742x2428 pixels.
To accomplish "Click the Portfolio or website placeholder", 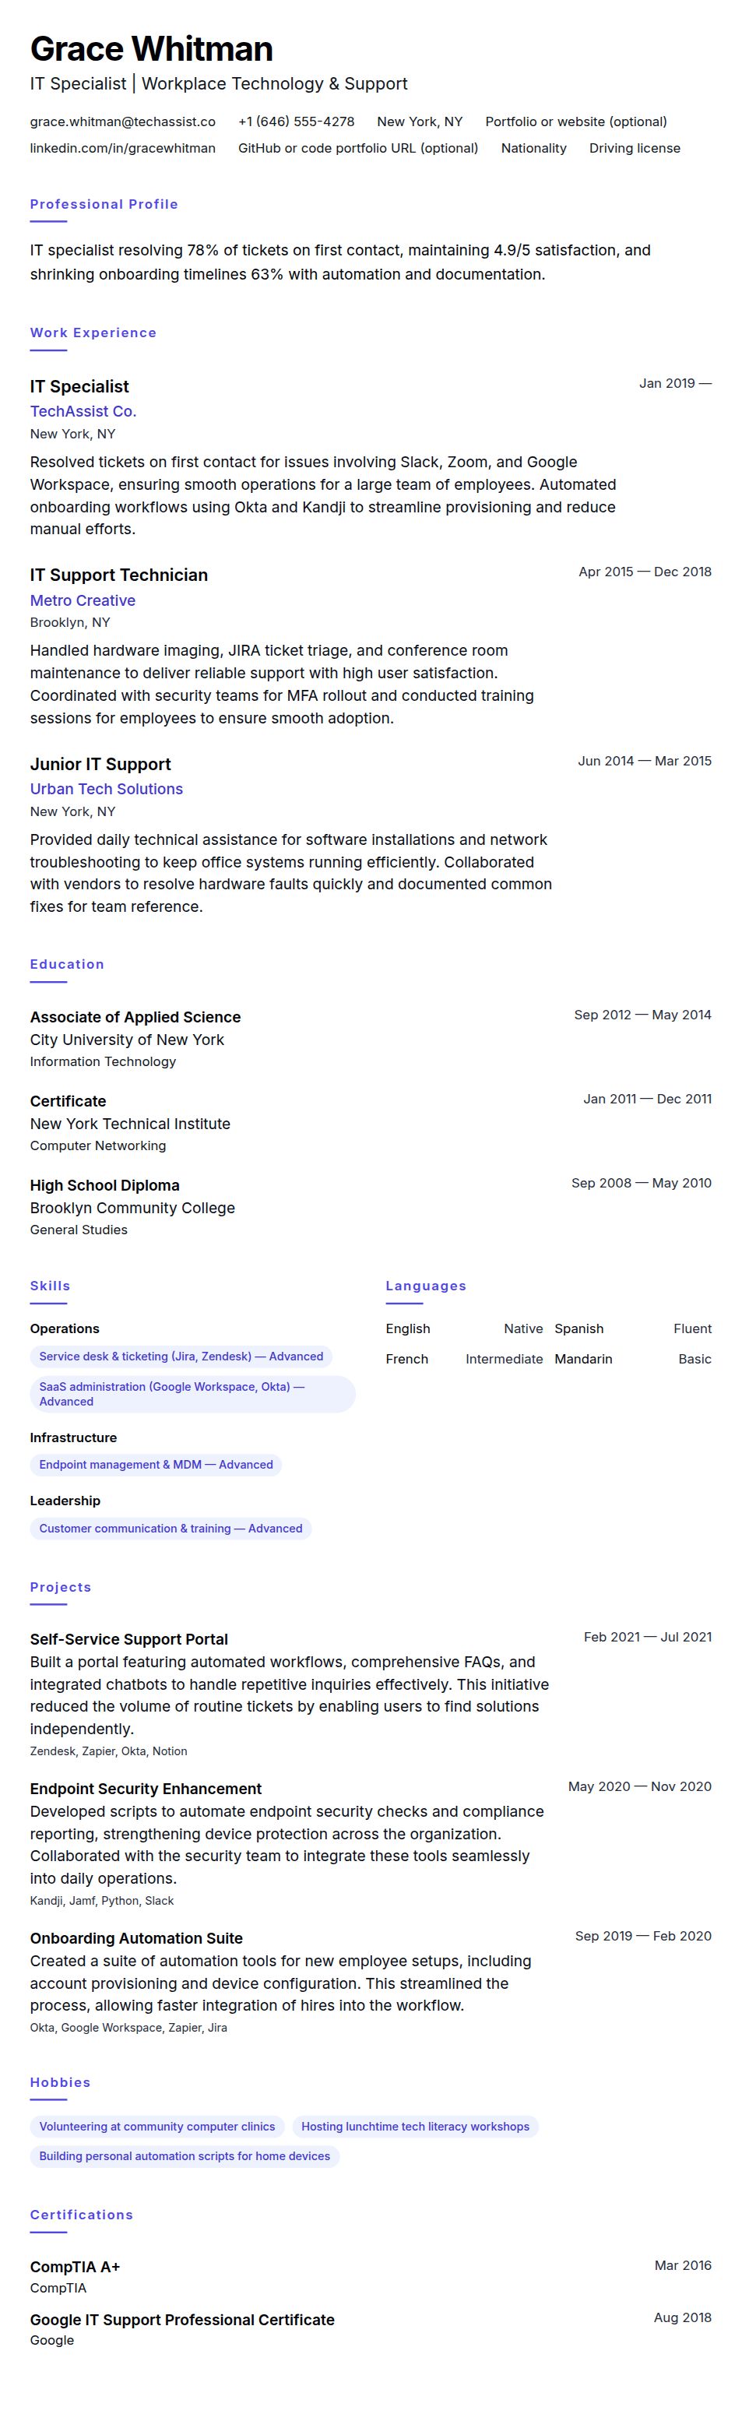I will coord(576,121).
